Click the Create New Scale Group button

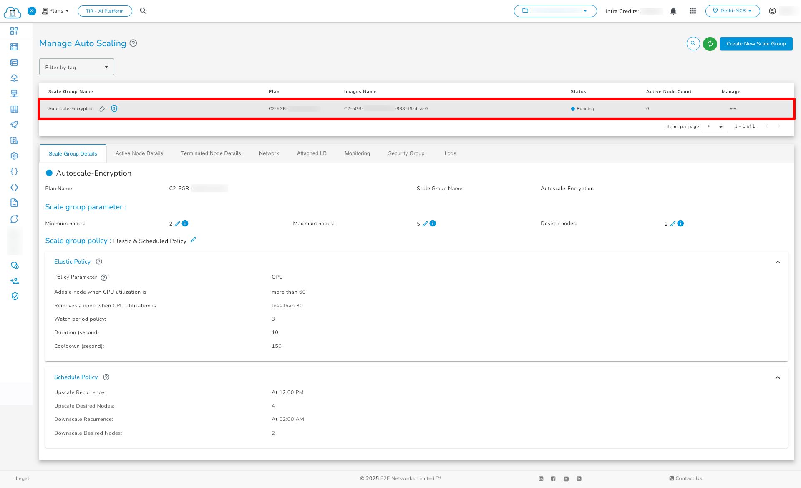(x=756, y=44)
